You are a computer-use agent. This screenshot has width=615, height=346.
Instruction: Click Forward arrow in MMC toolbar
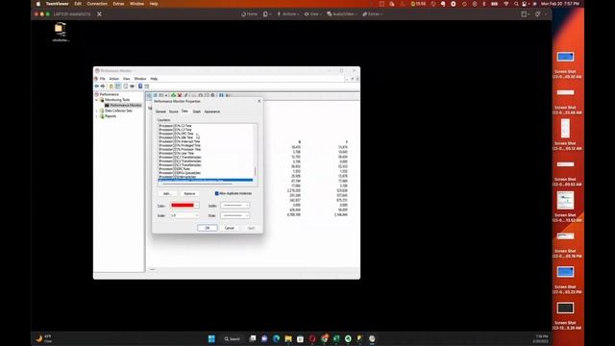[x=103, y=86]
